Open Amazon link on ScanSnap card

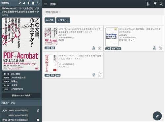[x=154, y=48]
